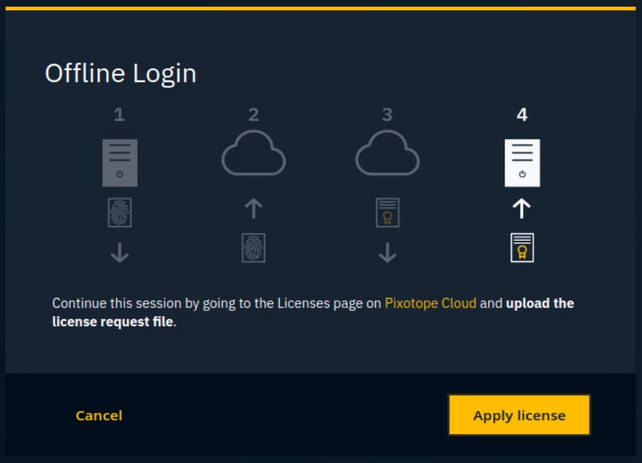Click the step 4 white upload arrow

[522, 209]
